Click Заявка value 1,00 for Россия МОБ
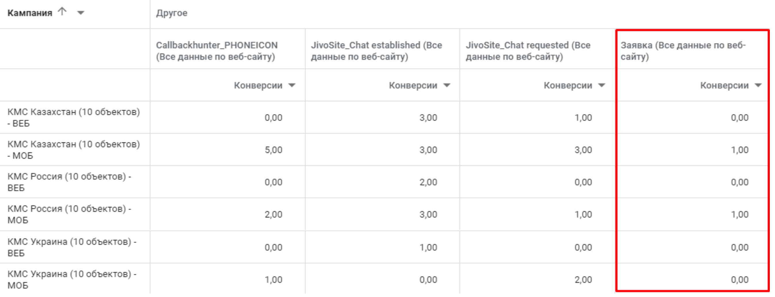The image size is (775, 297). (739, 214)
